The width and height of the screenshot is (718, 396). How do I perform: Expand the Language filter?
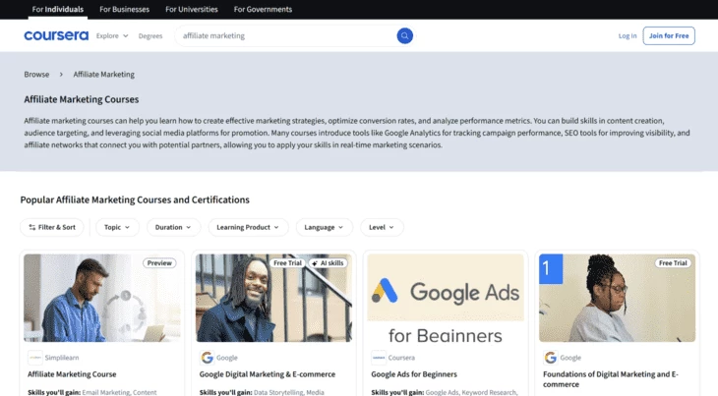click(x=325, y=227)
